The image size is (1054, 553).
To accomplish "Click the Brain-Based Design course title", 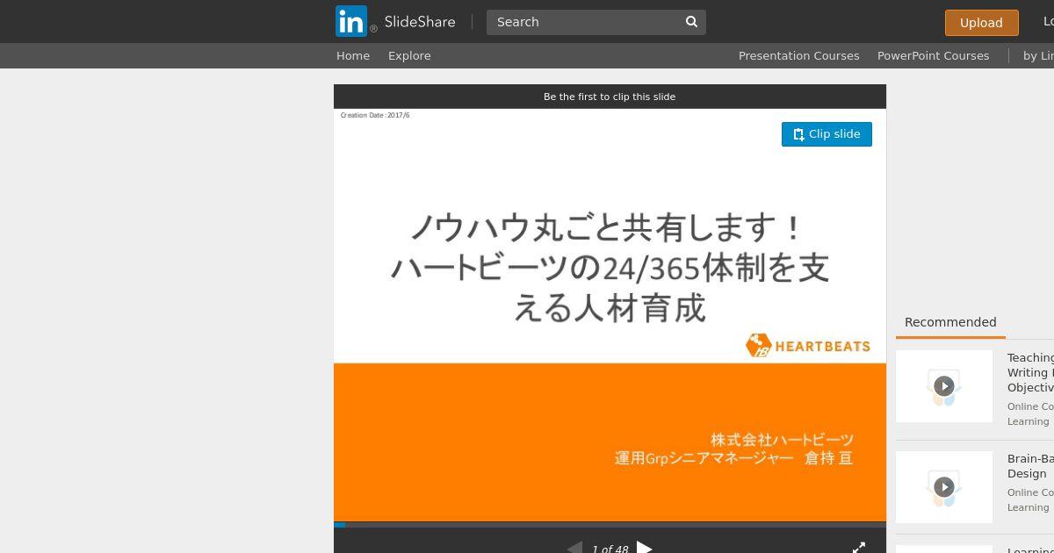I will coord(1030,466).
